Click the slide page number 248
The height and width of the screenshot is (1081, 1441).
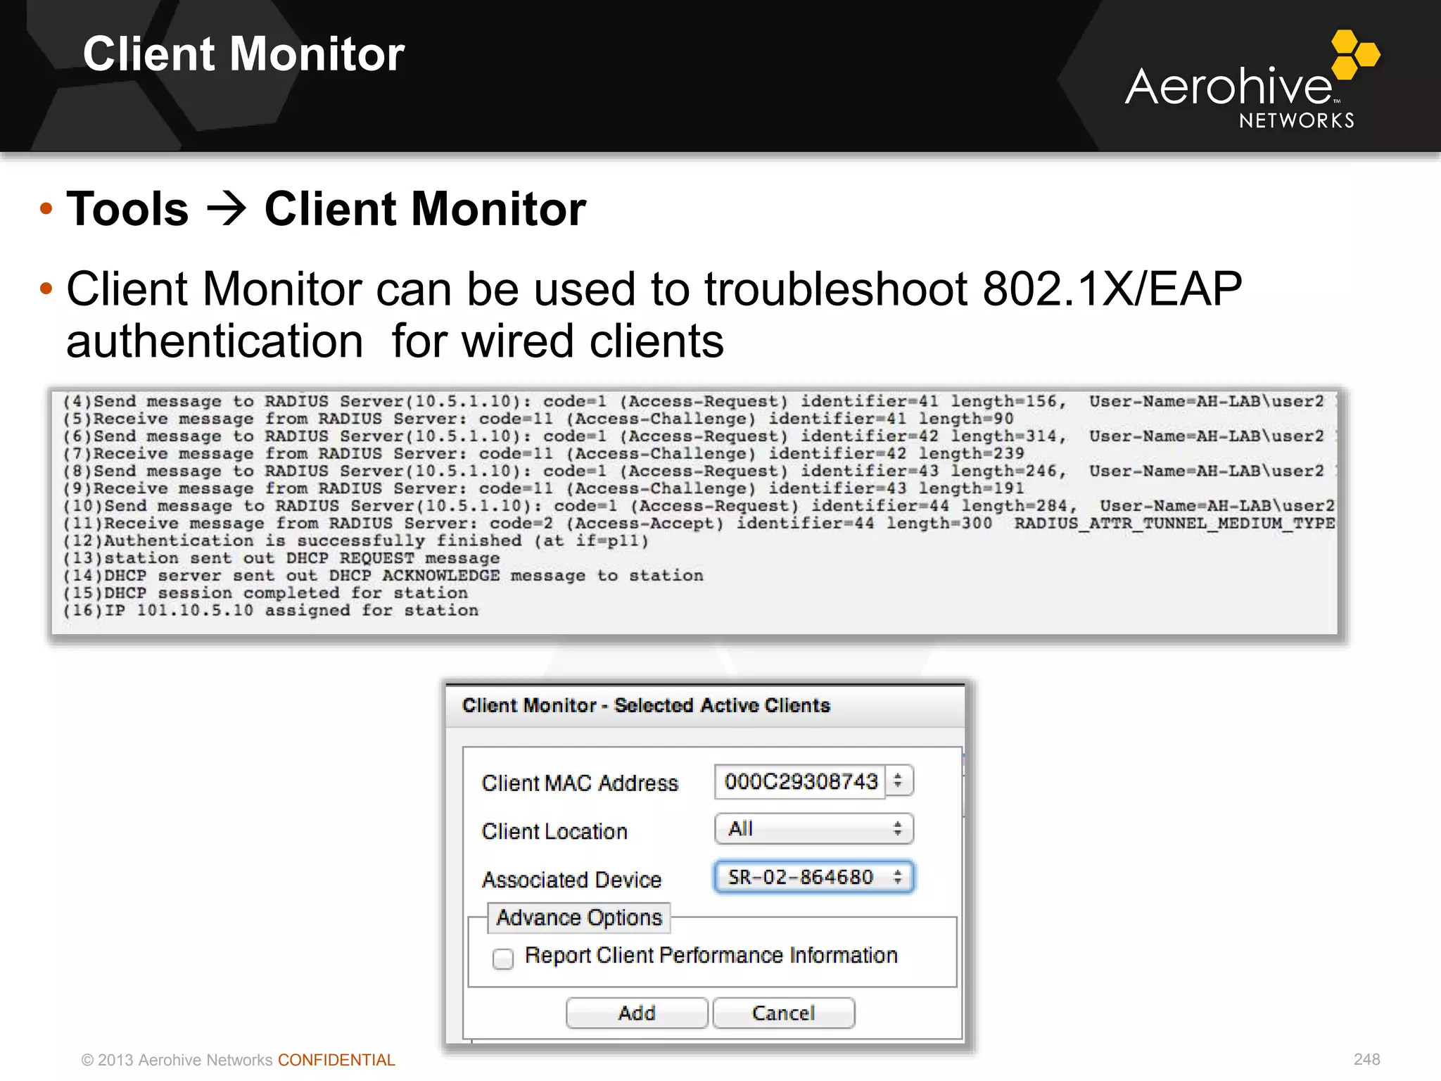[x=1366, y=1059]
